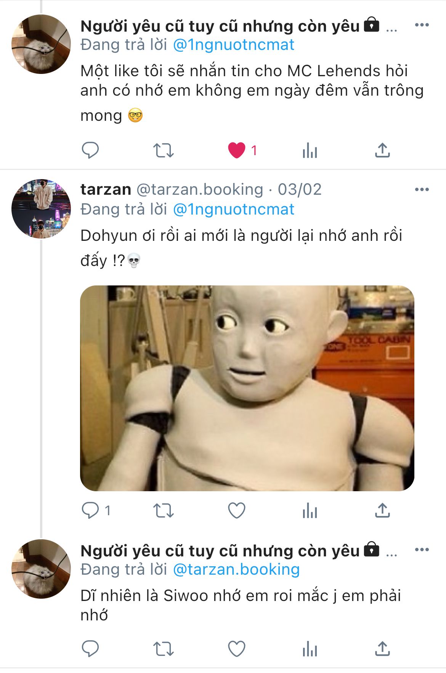This screenshot has width=446, height=673.
Task: Open the cat avatar of the top tweet
Action: [x=41, y=44]
